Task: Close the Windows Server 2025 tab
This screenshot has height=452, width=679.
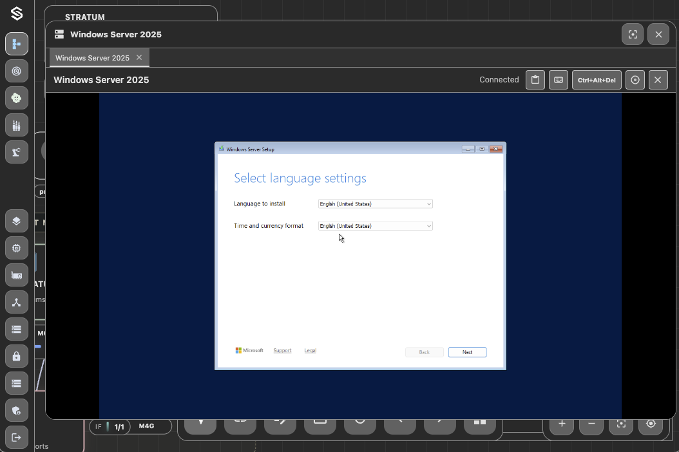Action: [139, 57]
